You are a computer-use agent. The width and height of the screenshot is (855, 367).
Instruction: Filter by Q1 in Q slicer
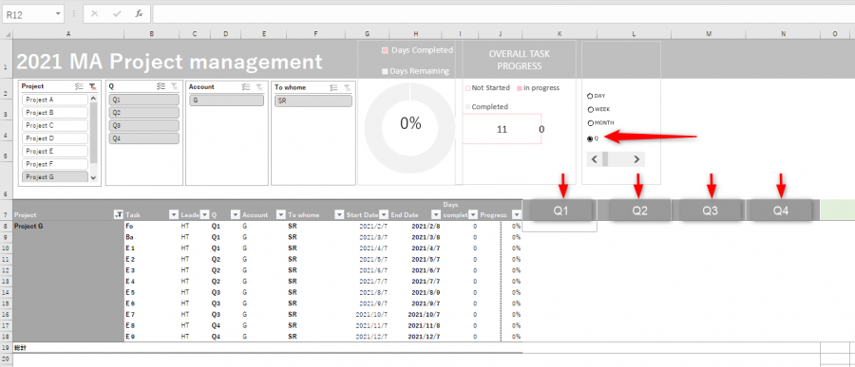(x=144, y=100)
